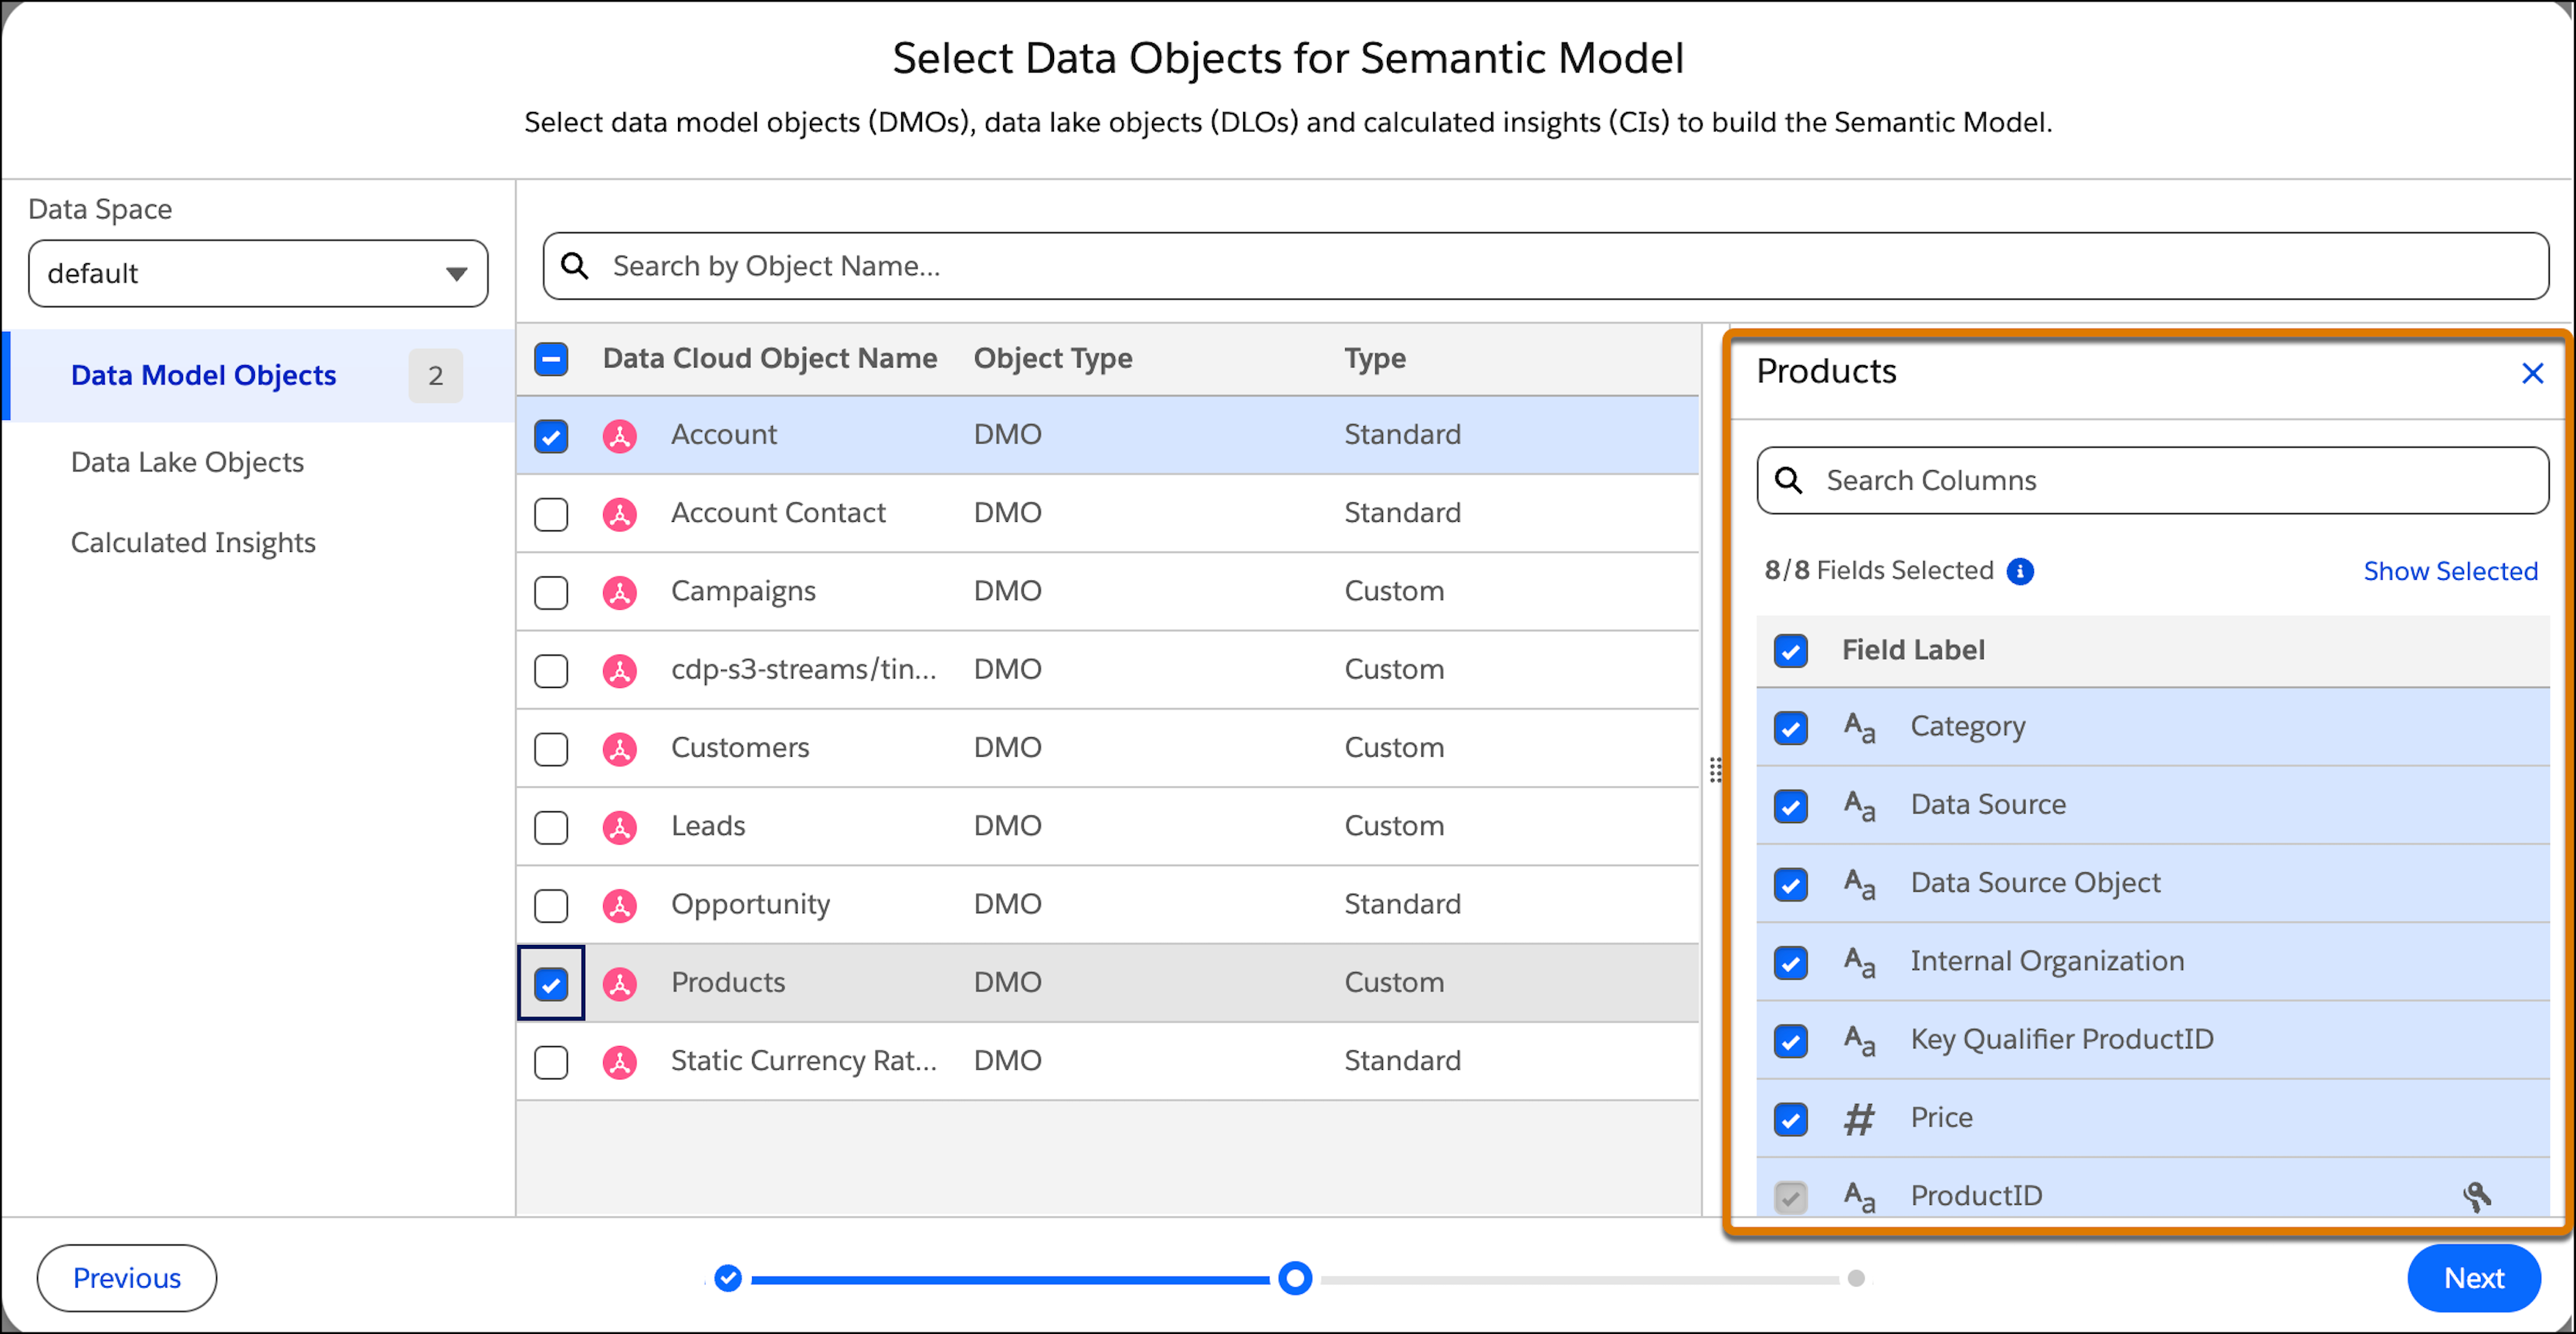Screen dimensions: 2576x1334
Task: Focus the Search Columns field
Action: click(x=2152, y=481)
